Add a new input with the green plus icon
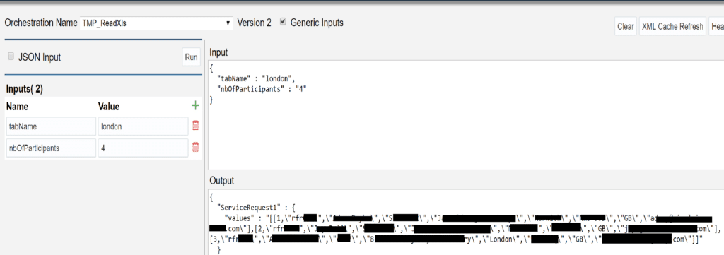Screen dimensions: 724x255 tap(195, 106)
